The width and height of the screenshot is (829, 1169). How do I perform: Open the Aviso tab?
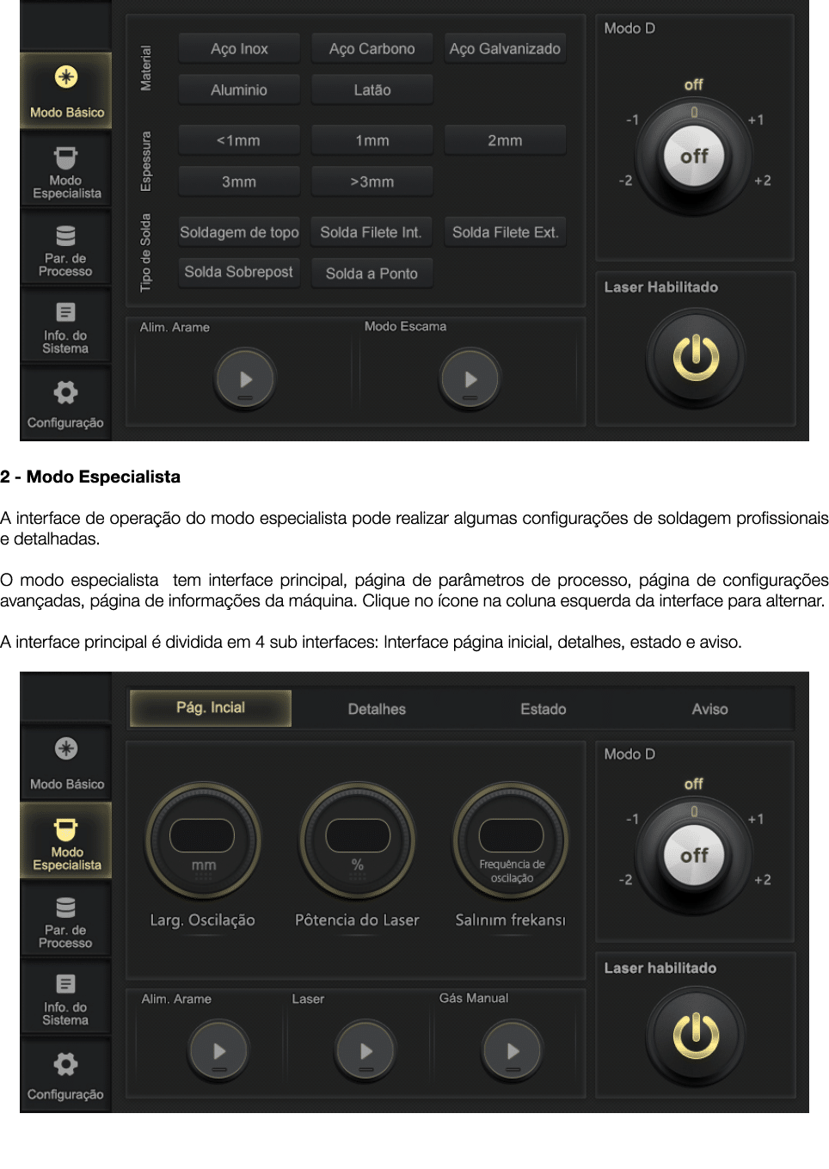pyautogui.click(x=710, y=709)
